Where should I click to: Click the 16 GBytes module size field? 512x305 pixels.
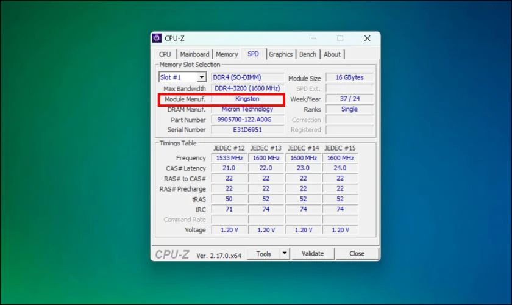coord(349,78)
